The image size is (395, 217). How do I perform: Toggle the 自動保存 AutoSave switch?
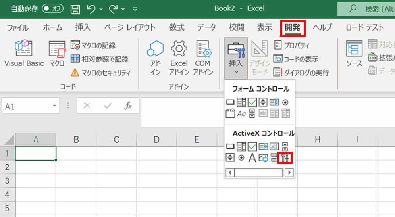(x=53, y=9)
